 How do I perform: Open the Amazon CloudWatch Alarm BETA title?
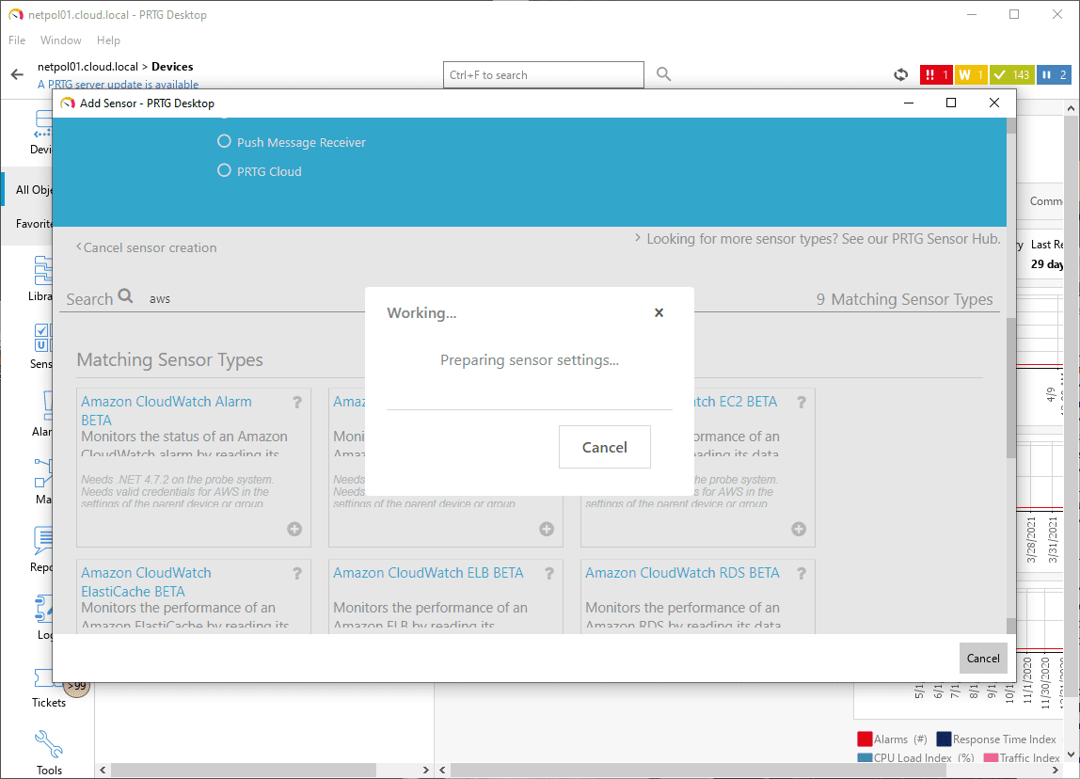[x=166, y=410]
